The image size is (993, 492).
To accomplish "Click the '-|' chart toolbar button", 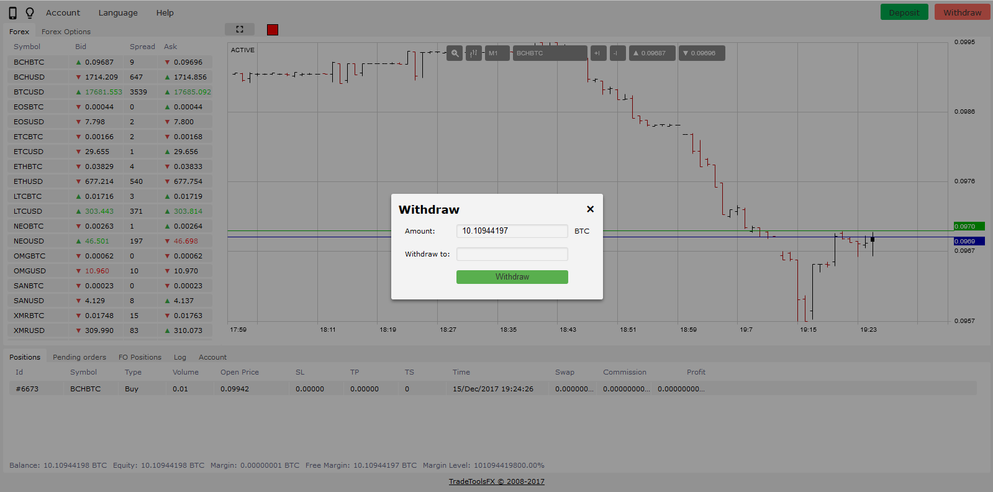I will [617, 53].
